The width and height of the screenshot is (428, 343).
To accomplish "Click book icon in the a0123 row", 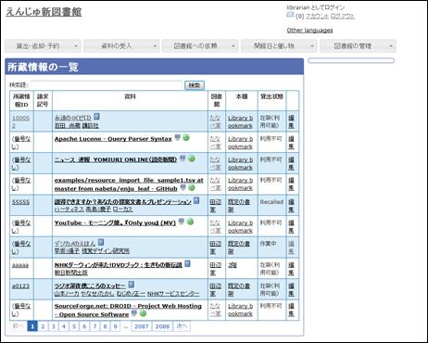I will (x=132, y=285).
